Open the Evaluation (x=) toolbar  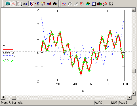click(25, 4)
